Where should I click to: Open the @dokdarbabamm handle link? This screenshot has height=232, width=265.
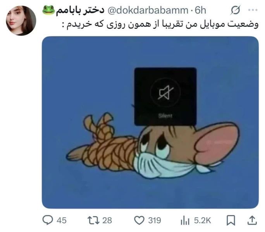(148, 10)
